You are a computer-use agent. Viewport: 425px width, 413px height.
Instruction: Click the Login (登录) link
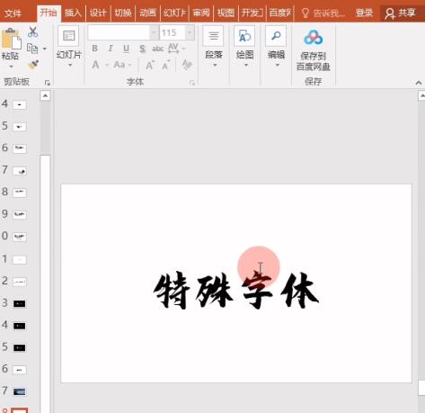coord(364,13)
